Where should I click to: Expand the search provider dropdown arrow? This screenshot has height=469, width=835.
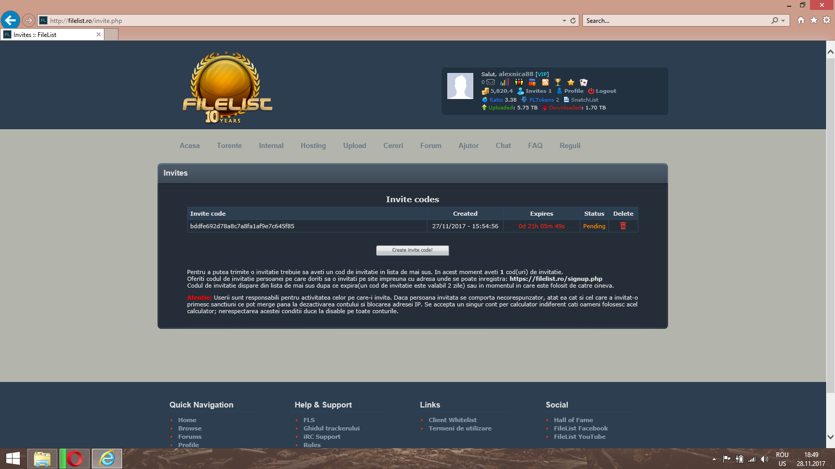point(783,21)
